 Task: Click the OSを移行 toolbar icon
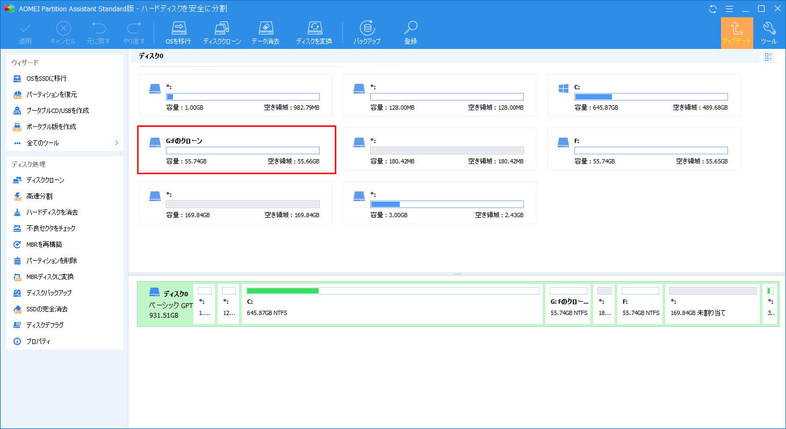tap(178, 33)
